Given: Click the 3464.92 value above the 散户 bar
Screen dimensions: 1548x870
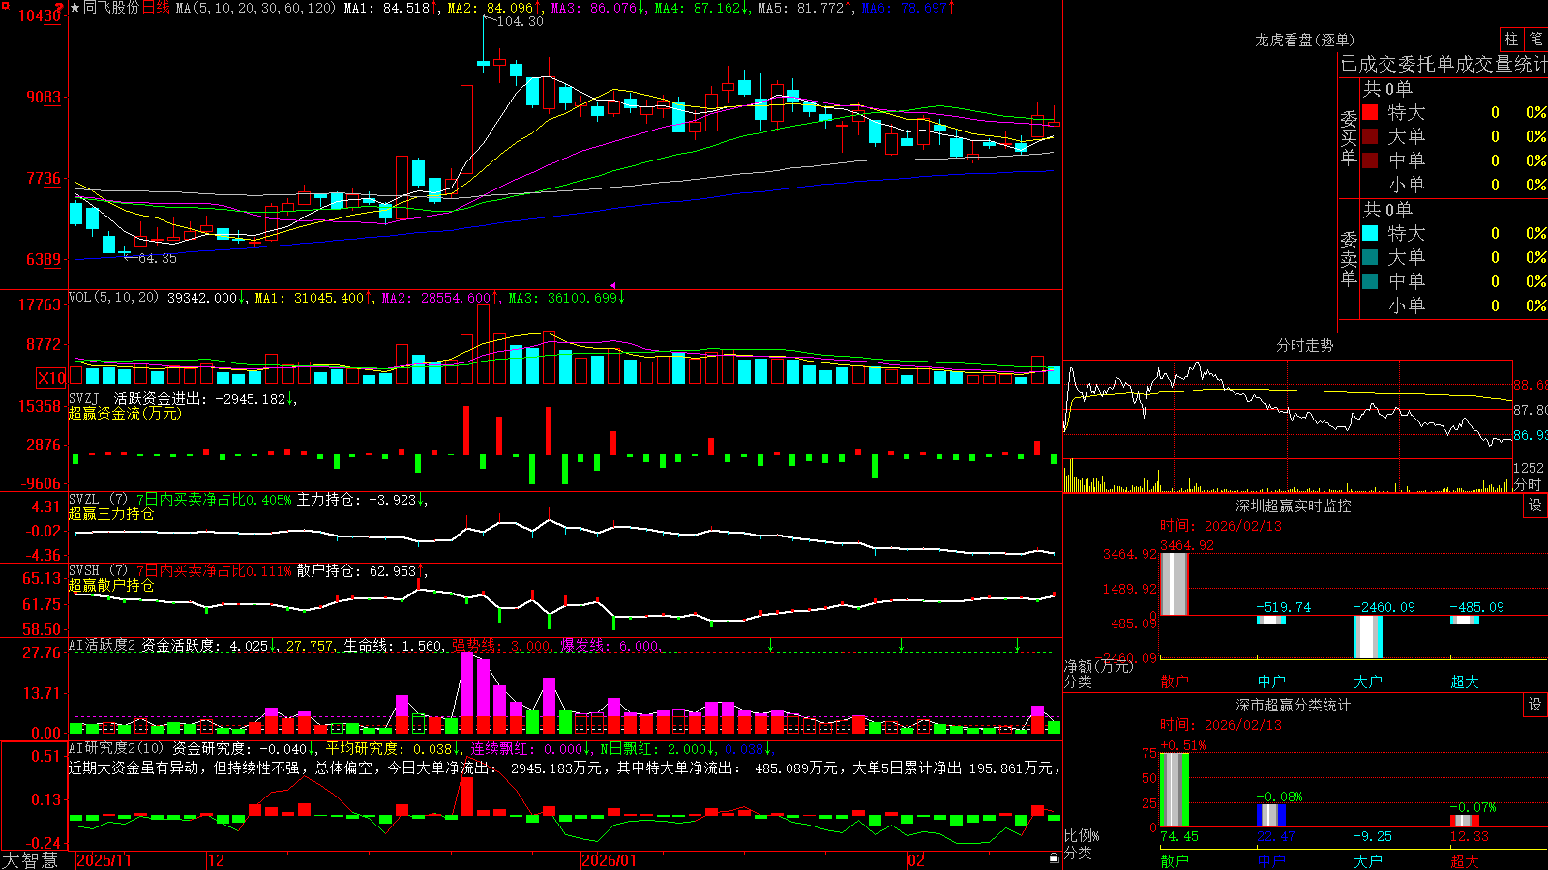Looking at the screenshot, I should point(1187,545).
